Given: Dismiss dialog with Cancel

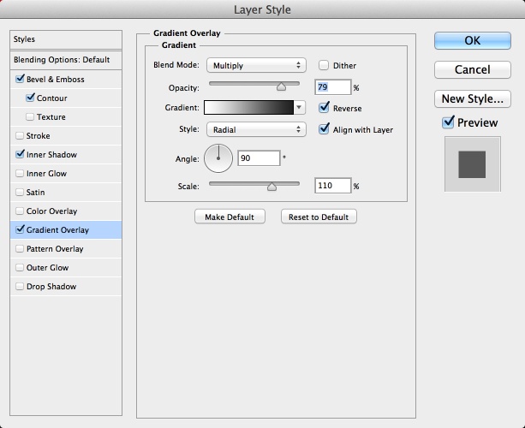Looking at the screenshot, I should [473, 69].
